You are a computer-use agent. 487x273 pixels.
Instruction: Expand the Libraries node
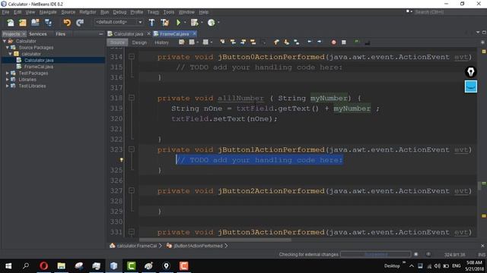point(7,80)
